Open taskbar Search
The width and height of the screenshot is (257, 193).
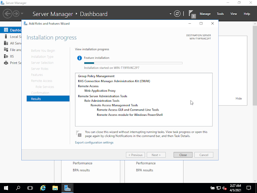click(18, 188)
